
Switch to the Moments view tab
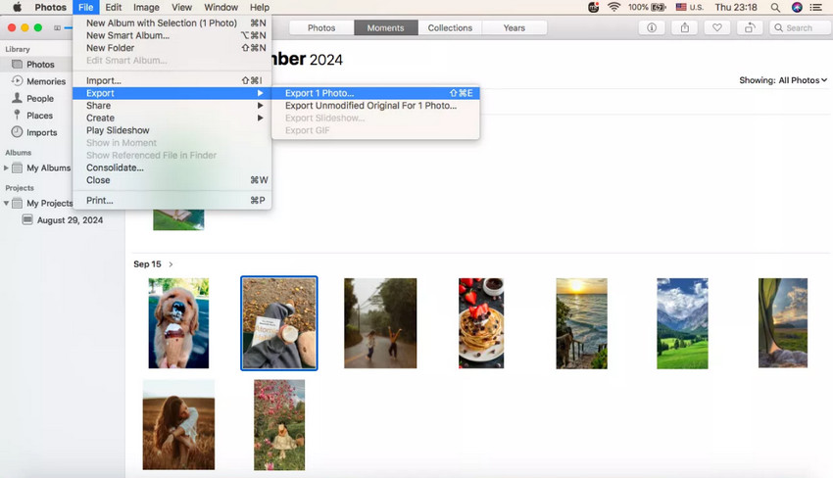(x=386, y=27)
